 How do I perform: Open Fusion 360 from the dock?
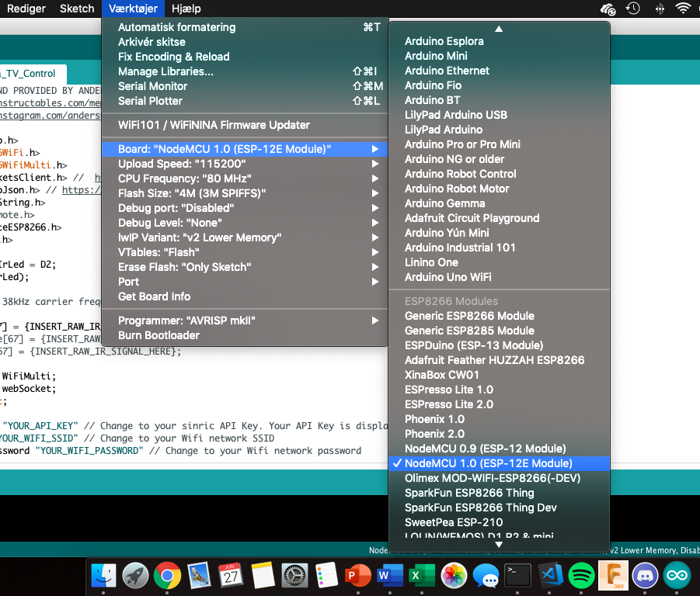pyautogui.click(x=613, y=576)
